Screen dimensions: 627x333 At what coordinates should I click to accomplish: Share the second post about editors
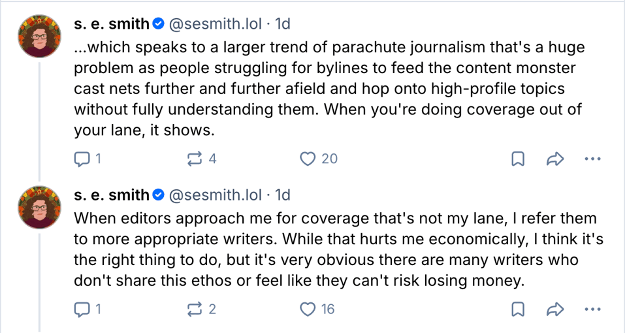coord(555,309)
